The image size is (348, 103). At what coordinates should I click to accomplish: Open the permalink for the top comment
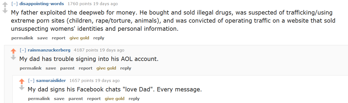(22, 38)
